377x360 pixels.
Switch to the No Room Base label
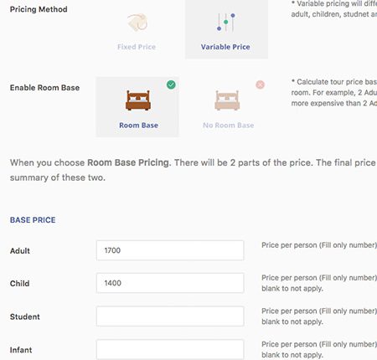coord(229,126)
